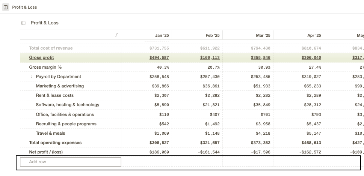Click Office Mar cell $701
364x176 pixels.
266,114
